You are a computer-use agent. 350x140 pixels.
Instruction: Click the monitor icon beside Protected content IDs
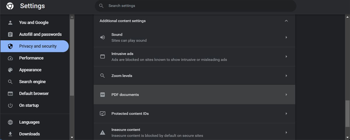pyautogui.click(x=102, y=114)
